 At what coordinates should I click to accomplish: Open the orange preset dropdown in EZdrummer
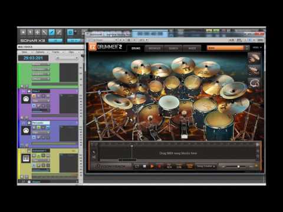(228, 48)
